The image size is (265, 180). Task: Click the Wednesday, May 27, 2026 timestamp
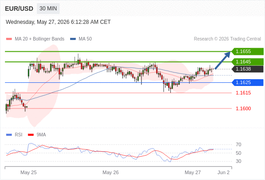(58, 22)
